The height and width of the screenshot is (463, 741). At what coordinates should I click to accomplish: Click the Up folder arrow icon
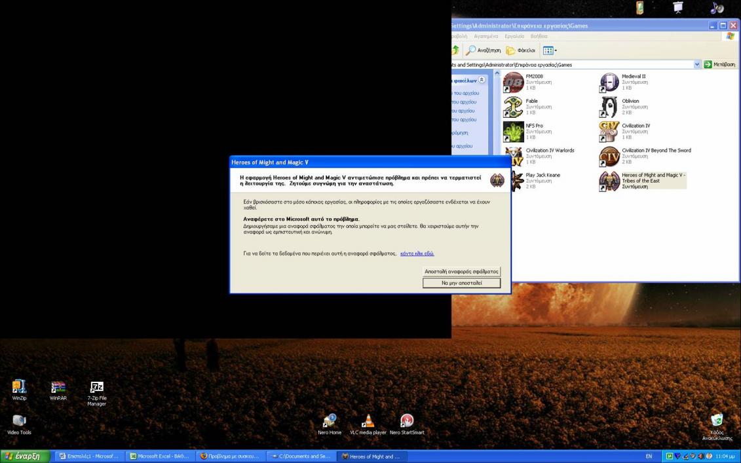(x=455, y=50)
